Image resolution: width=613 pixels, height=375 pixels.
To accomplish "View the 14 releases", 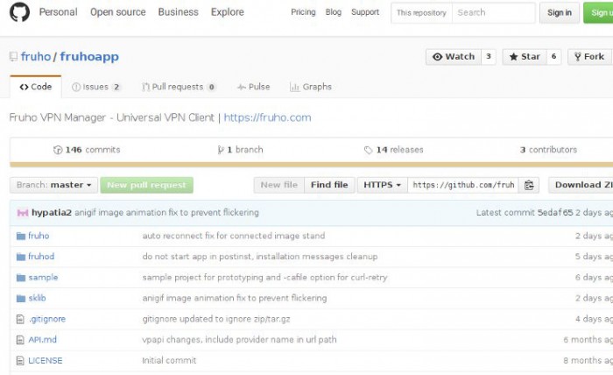I will coord(394,150).
